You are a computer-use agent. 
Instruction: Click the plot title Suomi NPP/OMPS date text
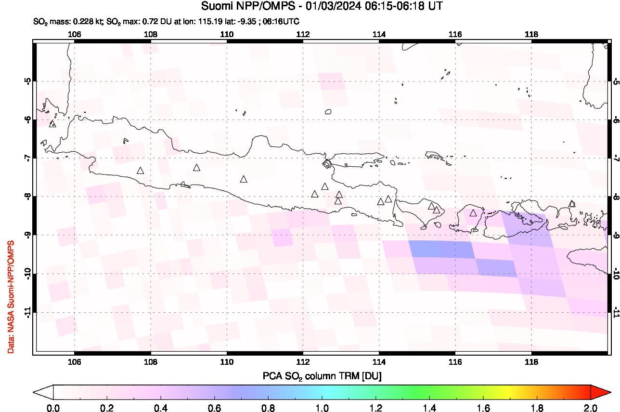[x=322, y=6]
